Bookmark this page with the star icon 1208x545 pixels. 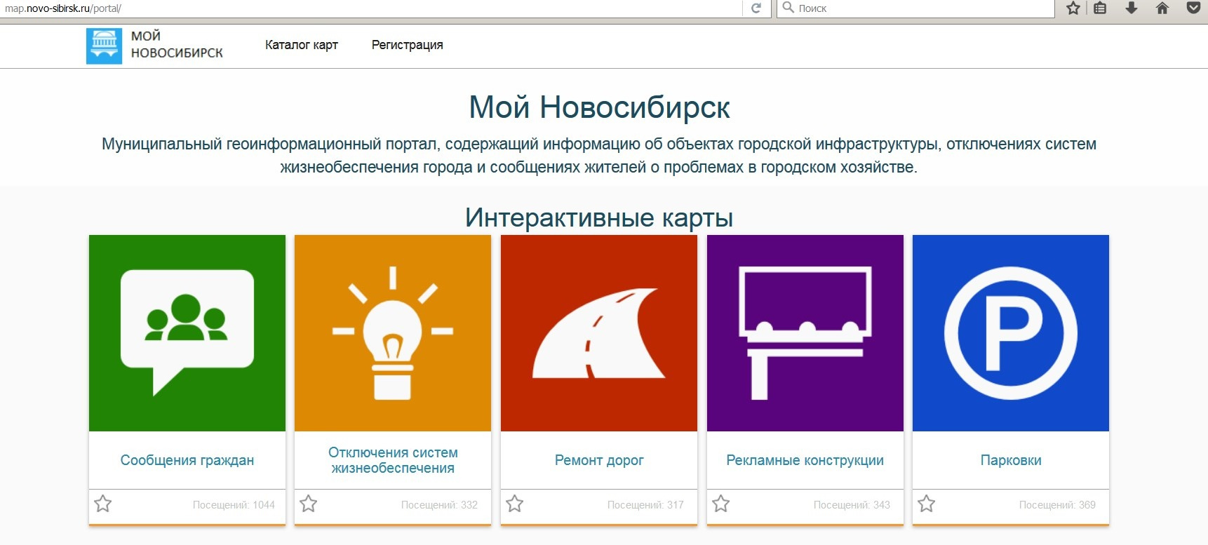pos(1073,8)
